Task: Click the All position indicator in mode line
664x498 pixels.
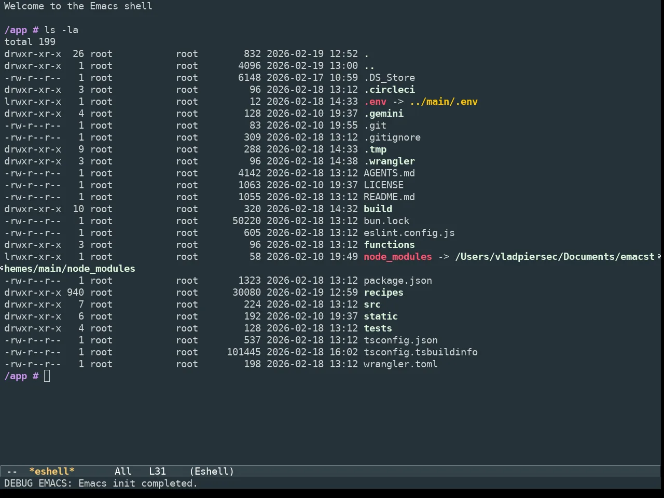Action: [123, 472]
